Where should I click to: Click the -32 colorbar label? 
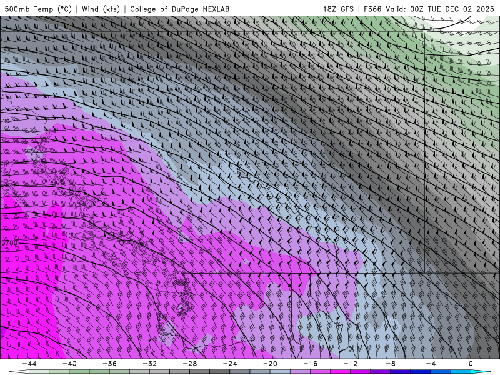point(150,364)
